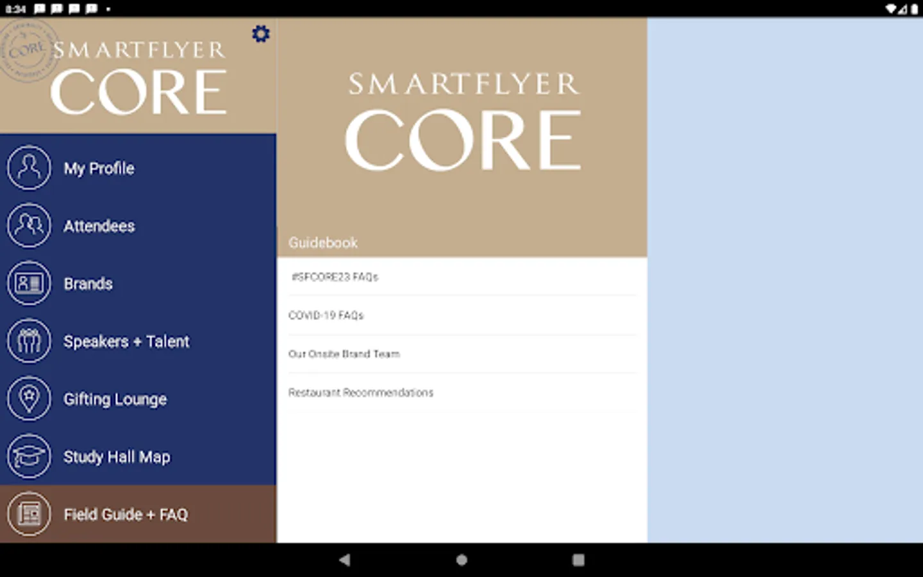Select Gifting Lounge menu entry
The height and width of the screenshot is (577, 923).
[x=138, y=399]
